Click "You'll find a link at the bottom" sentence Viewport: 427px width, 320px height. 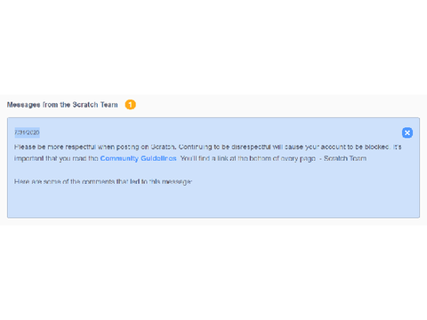[x=248, y=158]
